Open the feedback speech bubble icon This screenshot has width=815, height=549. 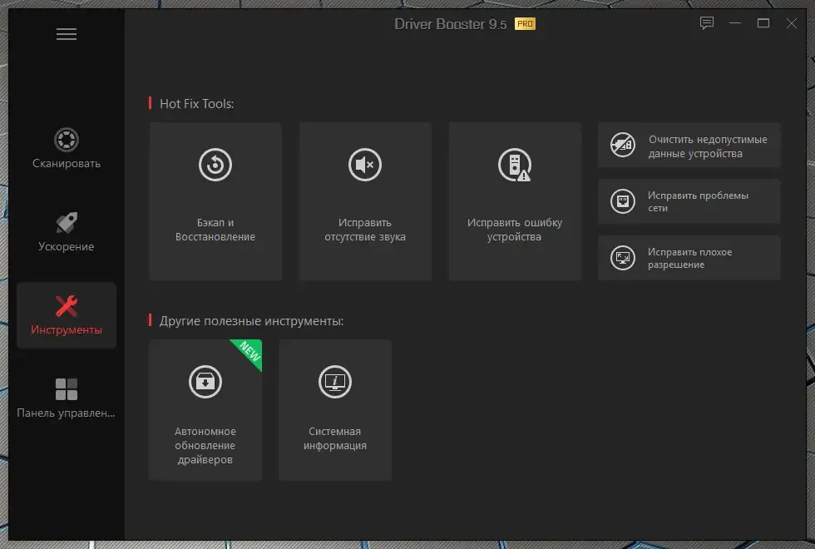(x=706, y=23)
